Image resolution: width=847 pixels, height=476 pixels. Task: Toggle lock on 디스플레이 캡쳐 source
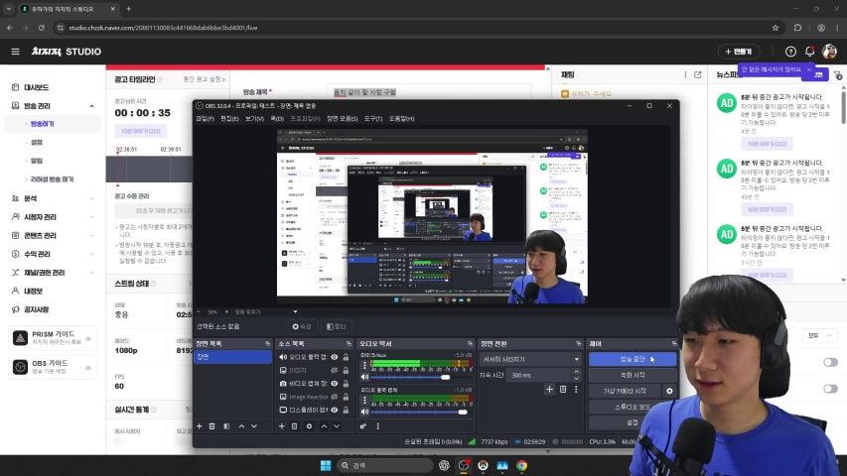click(346, 411)
